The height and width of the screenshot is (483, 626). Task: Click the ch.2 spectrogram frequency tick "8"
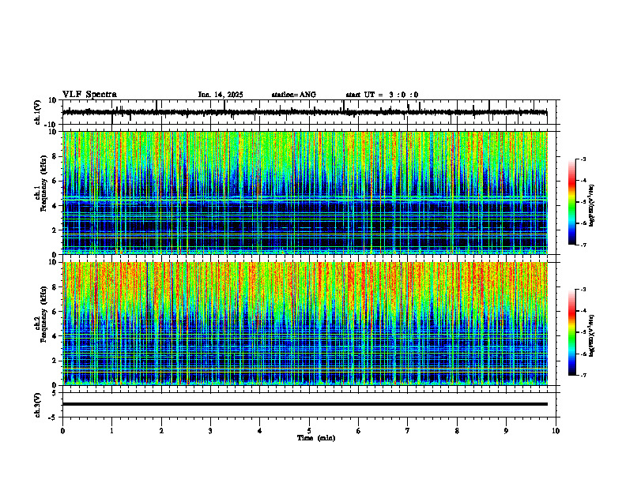55,287
